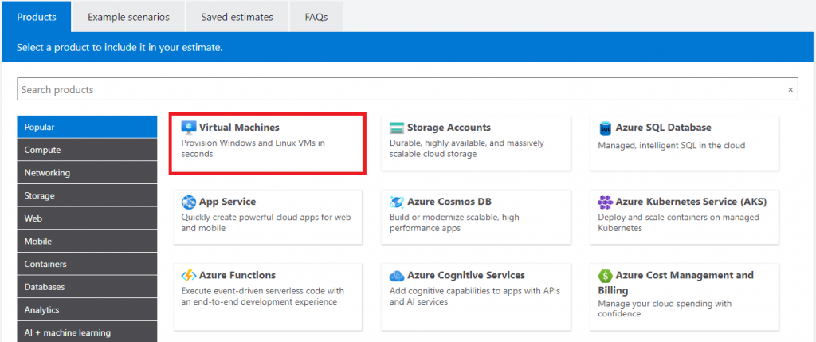Click the Storage Accounts icon
This screenshot has width=816, height=342.
pyautogui.click(x=397, y=128)
